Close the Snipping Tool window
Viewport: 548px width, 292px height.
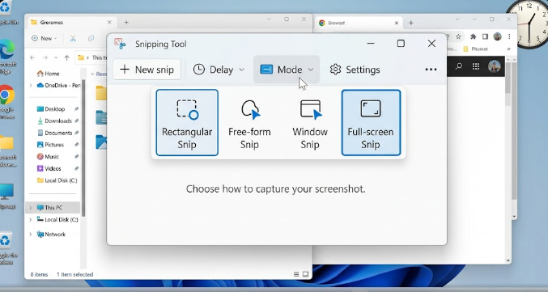tap(431, 44)
